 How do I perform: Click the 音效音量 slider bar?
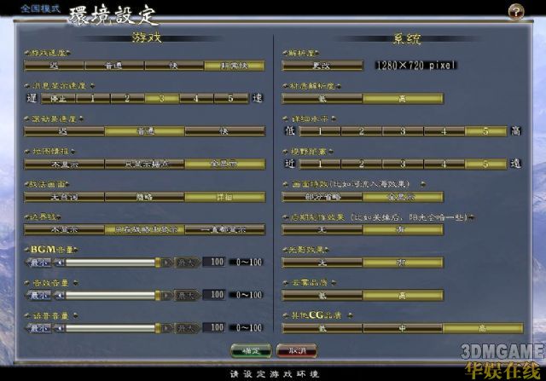113,296
